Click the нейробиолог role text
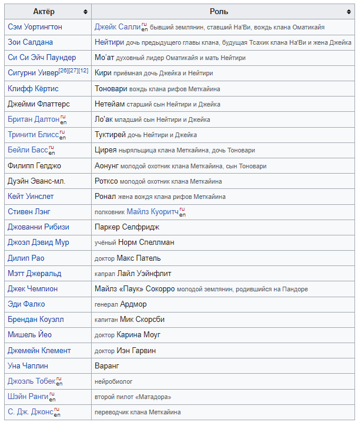358x422 pixels. coord(113,381)
